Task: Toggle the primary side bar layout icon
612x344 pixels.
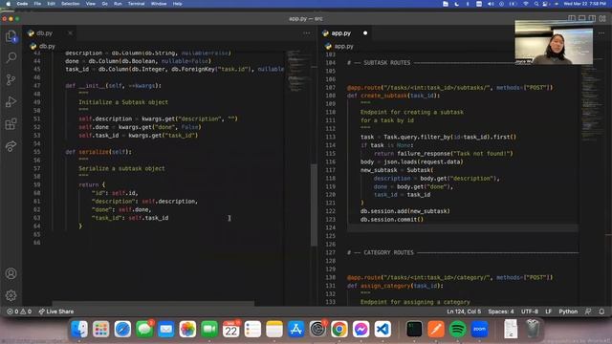Action: click(572, 18)
